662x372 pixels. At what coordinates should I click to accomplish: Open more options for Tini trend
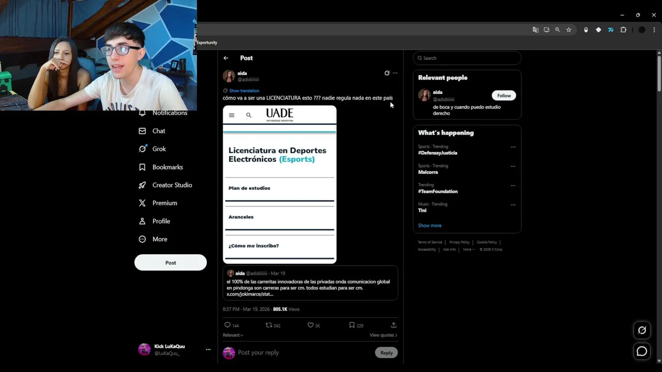tap(513, 205)
